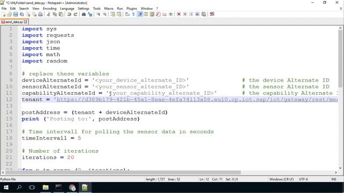Zoom in using the toolbar icon

[98, 14]
